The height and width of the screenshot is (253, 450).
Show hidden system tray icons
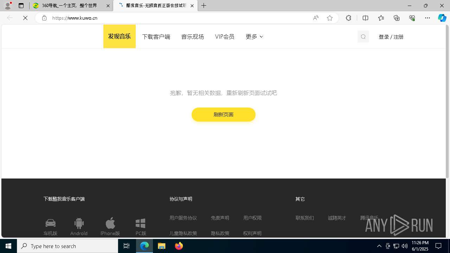coord(379,246)
